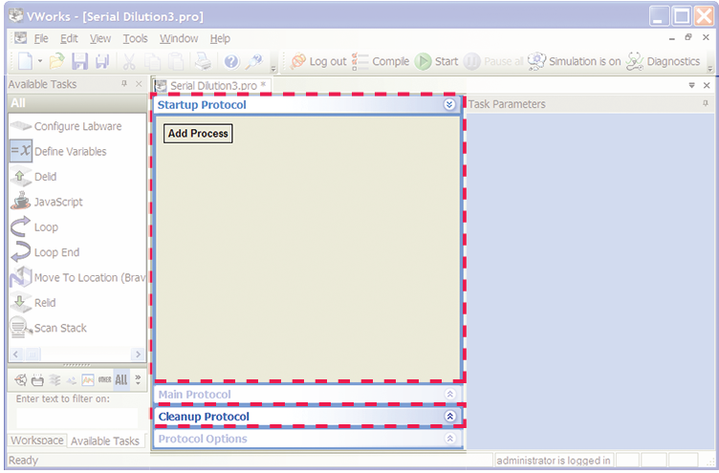Click the Save icon in the toolbar
Image resolution: width=719 pixels, height=473 pixels.
80,62
